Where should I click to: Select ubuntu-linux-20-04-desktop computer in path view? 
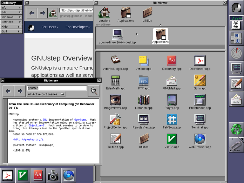click(x=117, y=35)
